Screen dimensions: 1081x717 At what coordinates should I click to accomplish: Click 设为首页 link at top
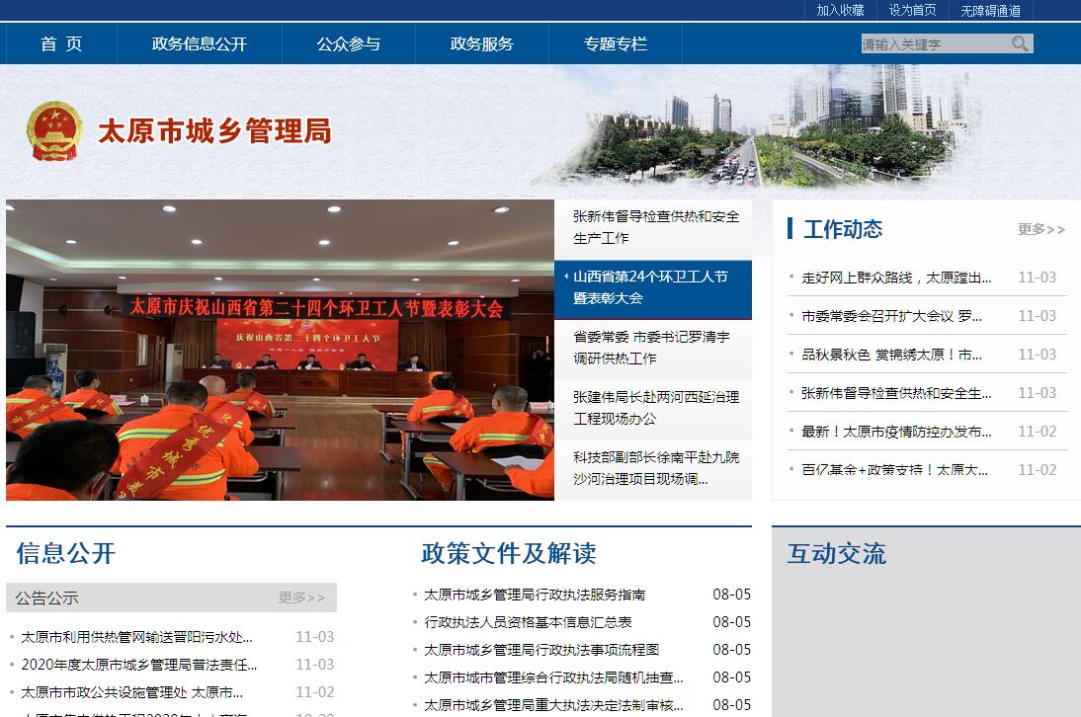point(912,10)
